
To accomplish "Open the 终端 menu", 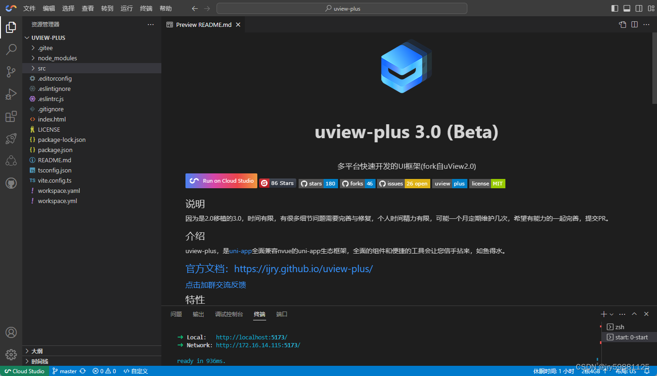I will 146,8.
